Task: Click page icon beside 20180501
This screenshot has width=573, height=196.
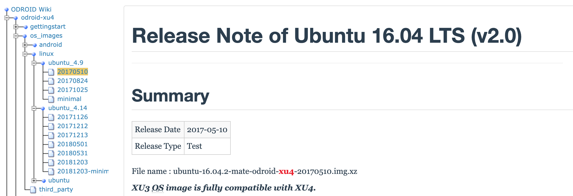Action: [51, 144]
